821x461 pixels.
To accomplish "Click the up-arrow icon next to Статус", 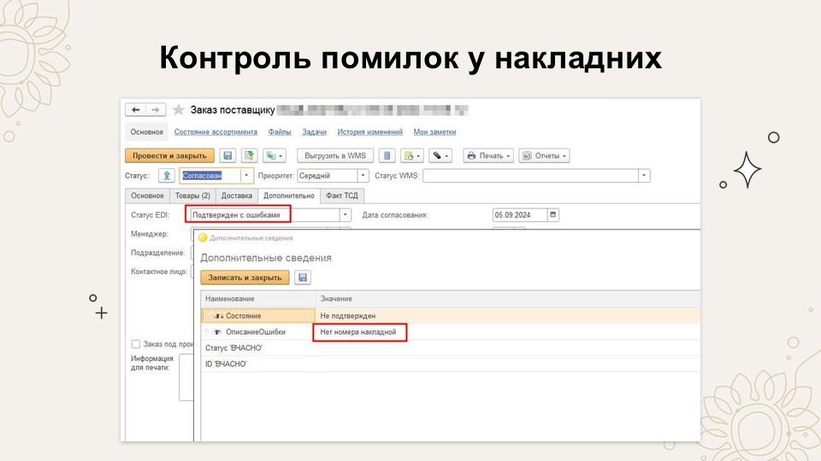I will (166, 175).
